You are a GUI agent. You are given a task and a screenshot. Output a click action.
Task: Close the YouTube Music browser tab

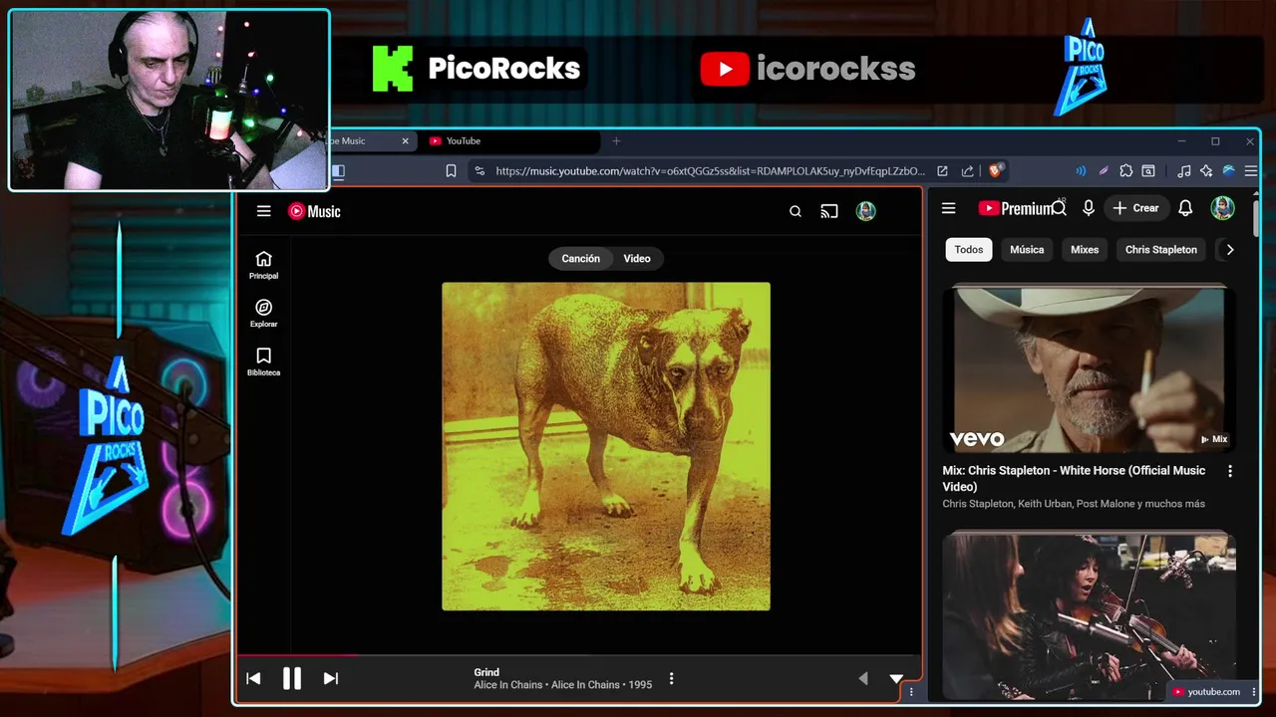point(405,141)
